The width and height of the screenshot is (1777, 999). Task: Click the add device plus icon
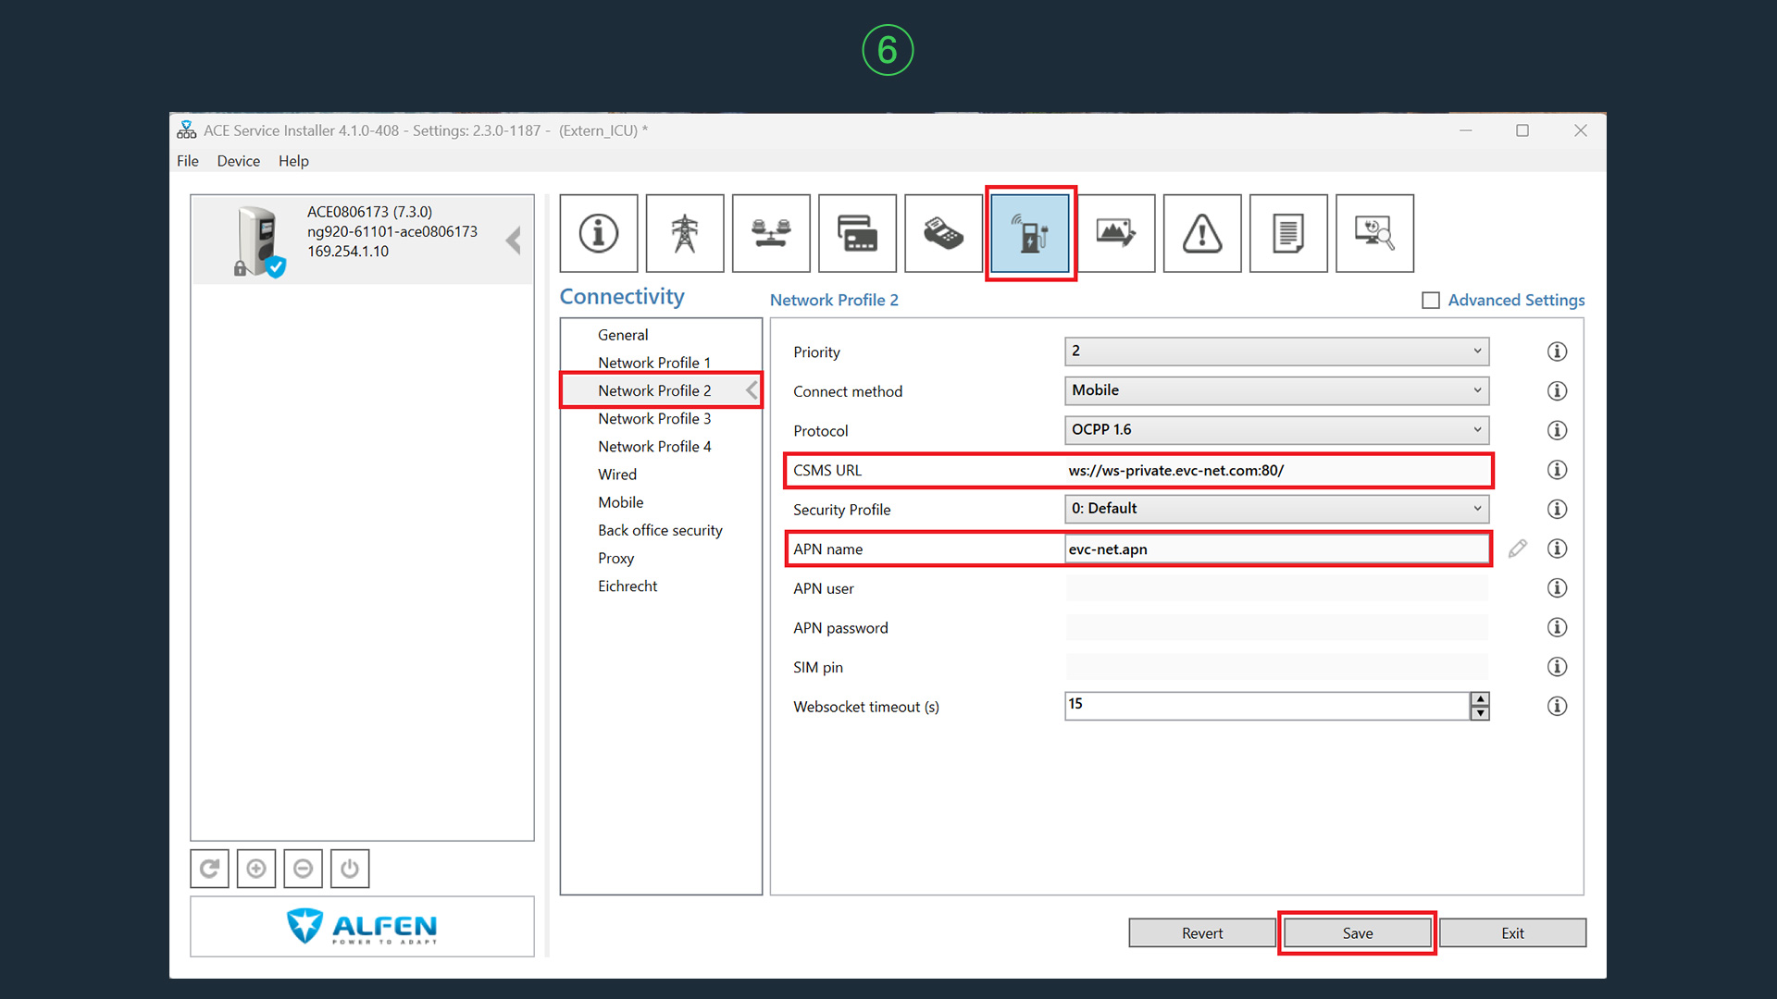[x=256, y=869]
